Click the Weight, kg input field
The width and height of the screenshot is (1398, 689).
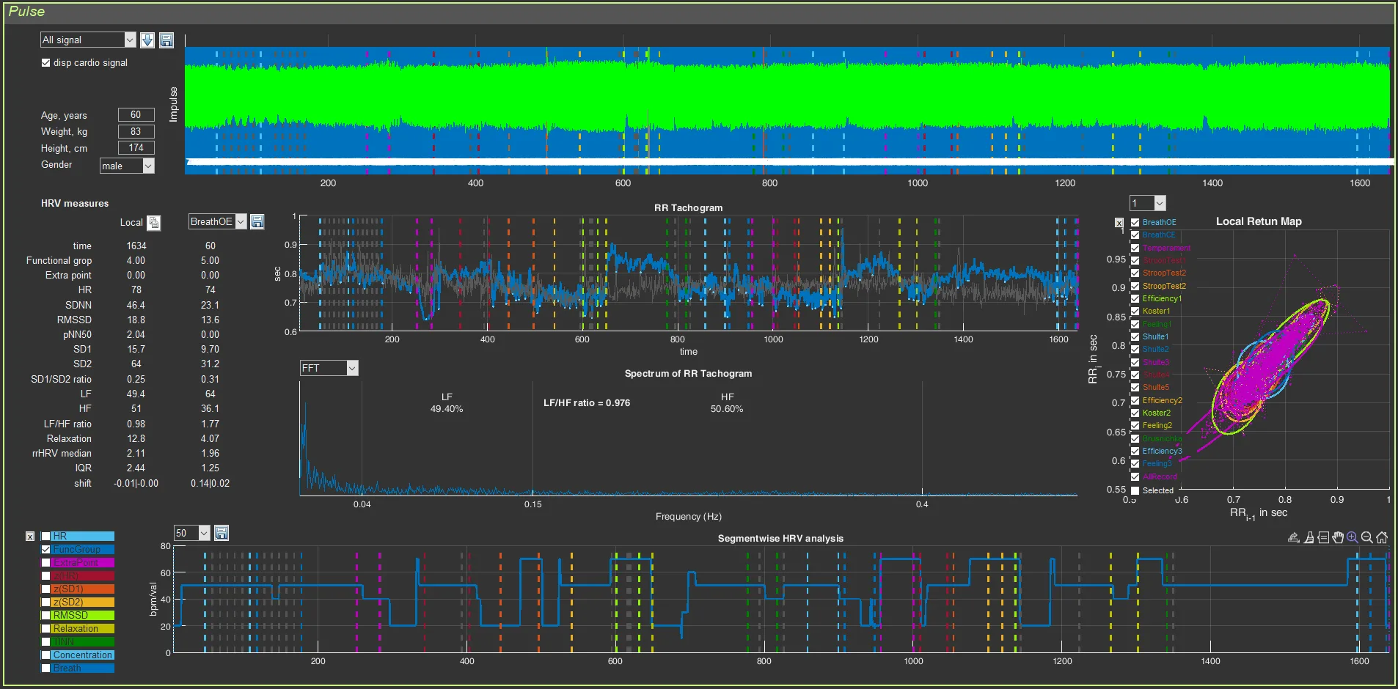pos(136,132)
